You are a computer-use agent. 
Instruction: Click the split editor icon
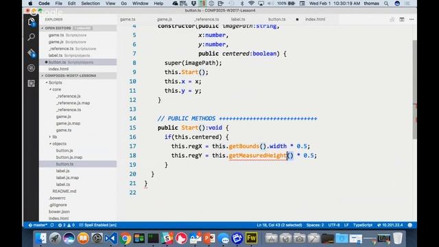(x=402, y=19)
